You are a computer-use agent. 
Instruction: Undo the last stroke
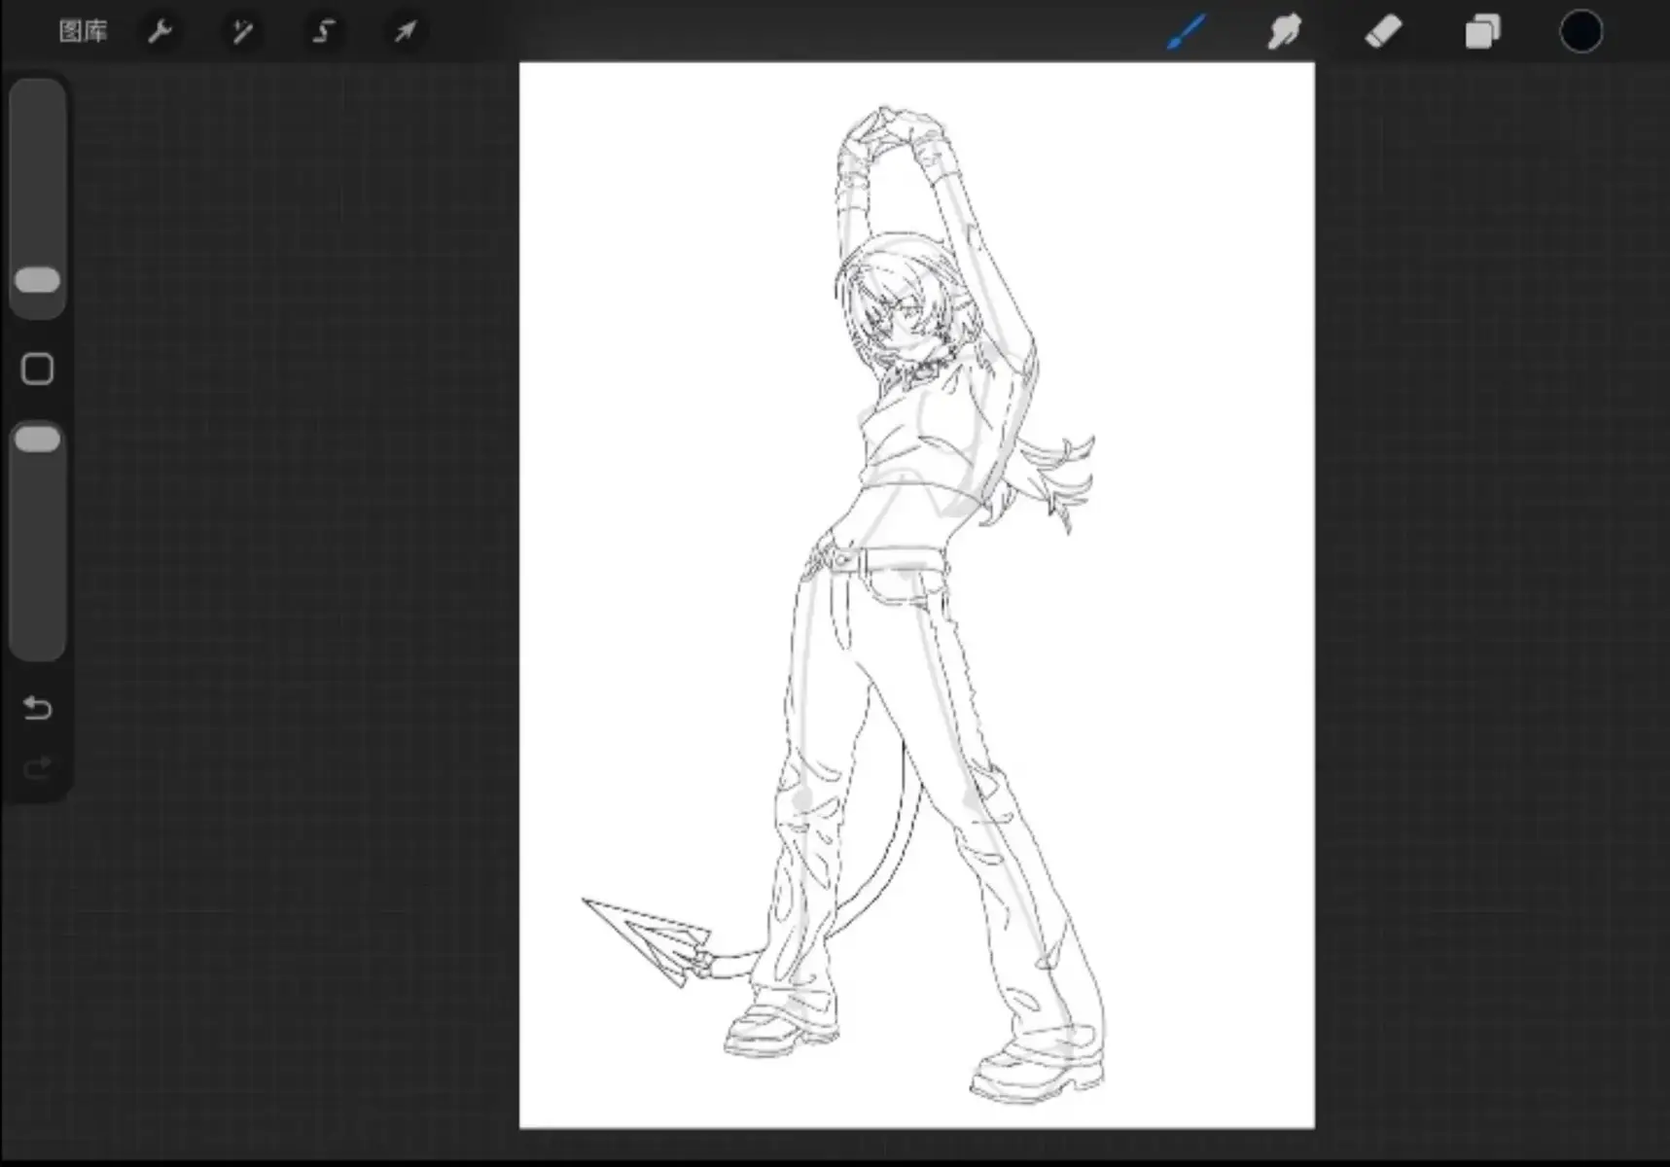coord(37,707)
